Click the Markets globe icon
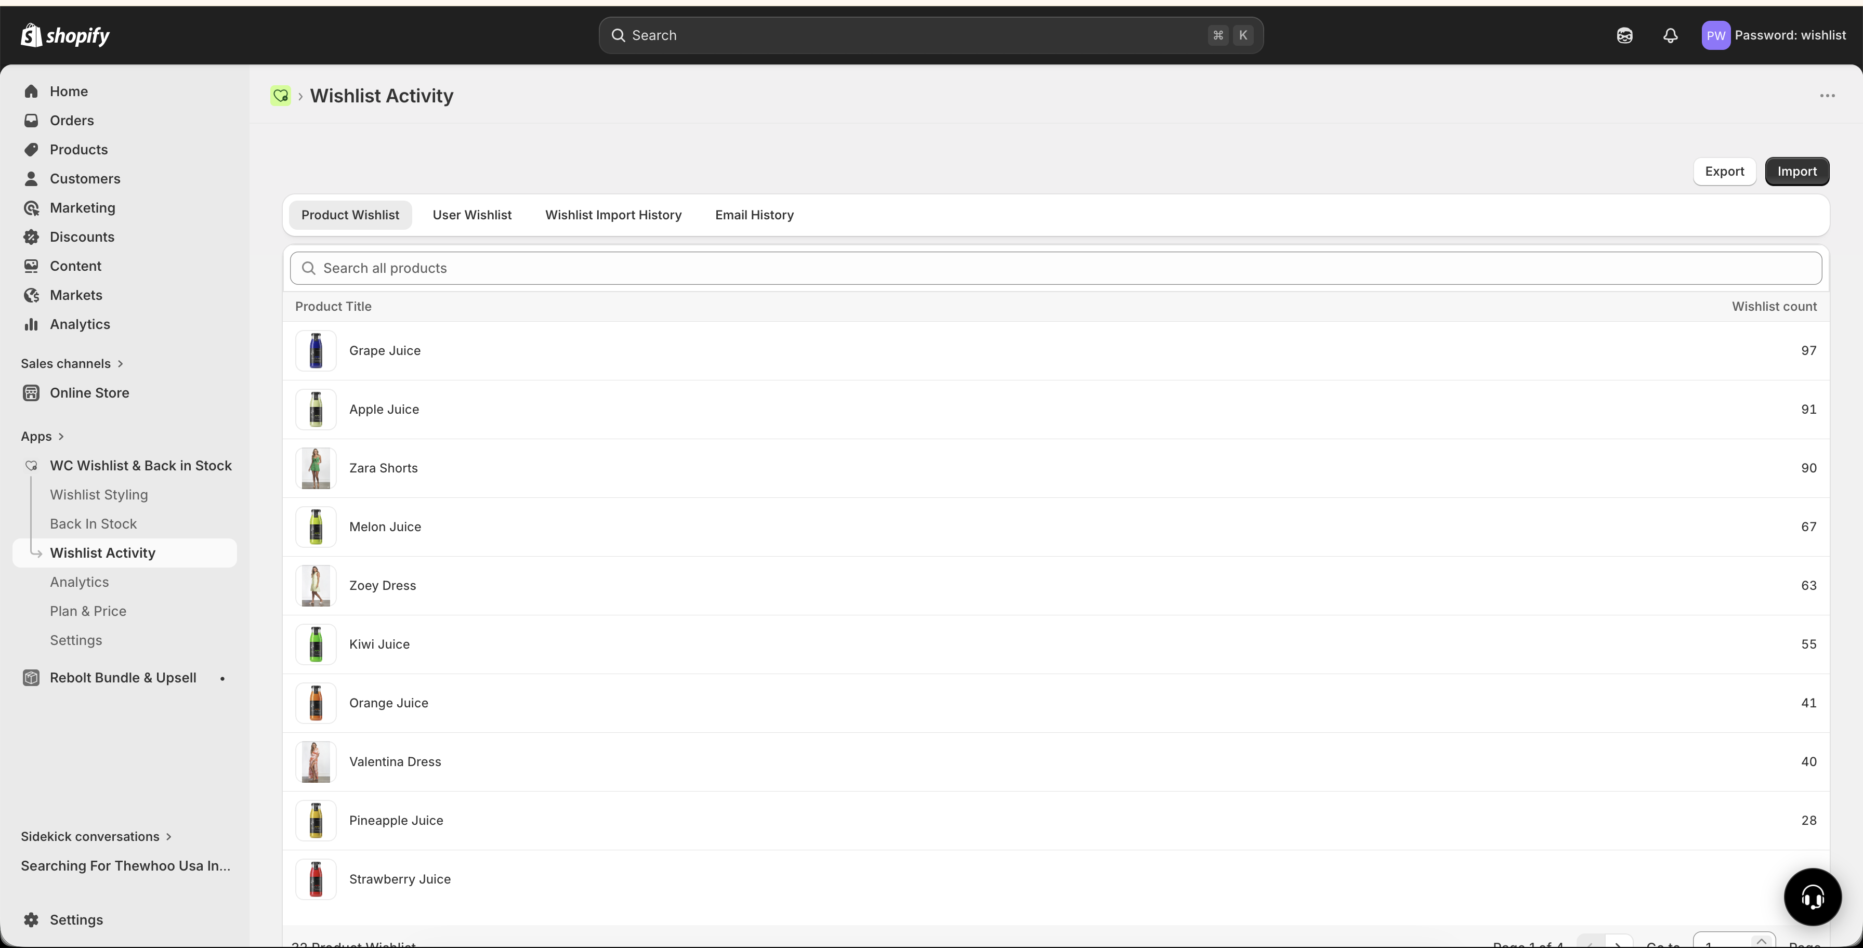The image size is (1863, 948). [31, 295]
